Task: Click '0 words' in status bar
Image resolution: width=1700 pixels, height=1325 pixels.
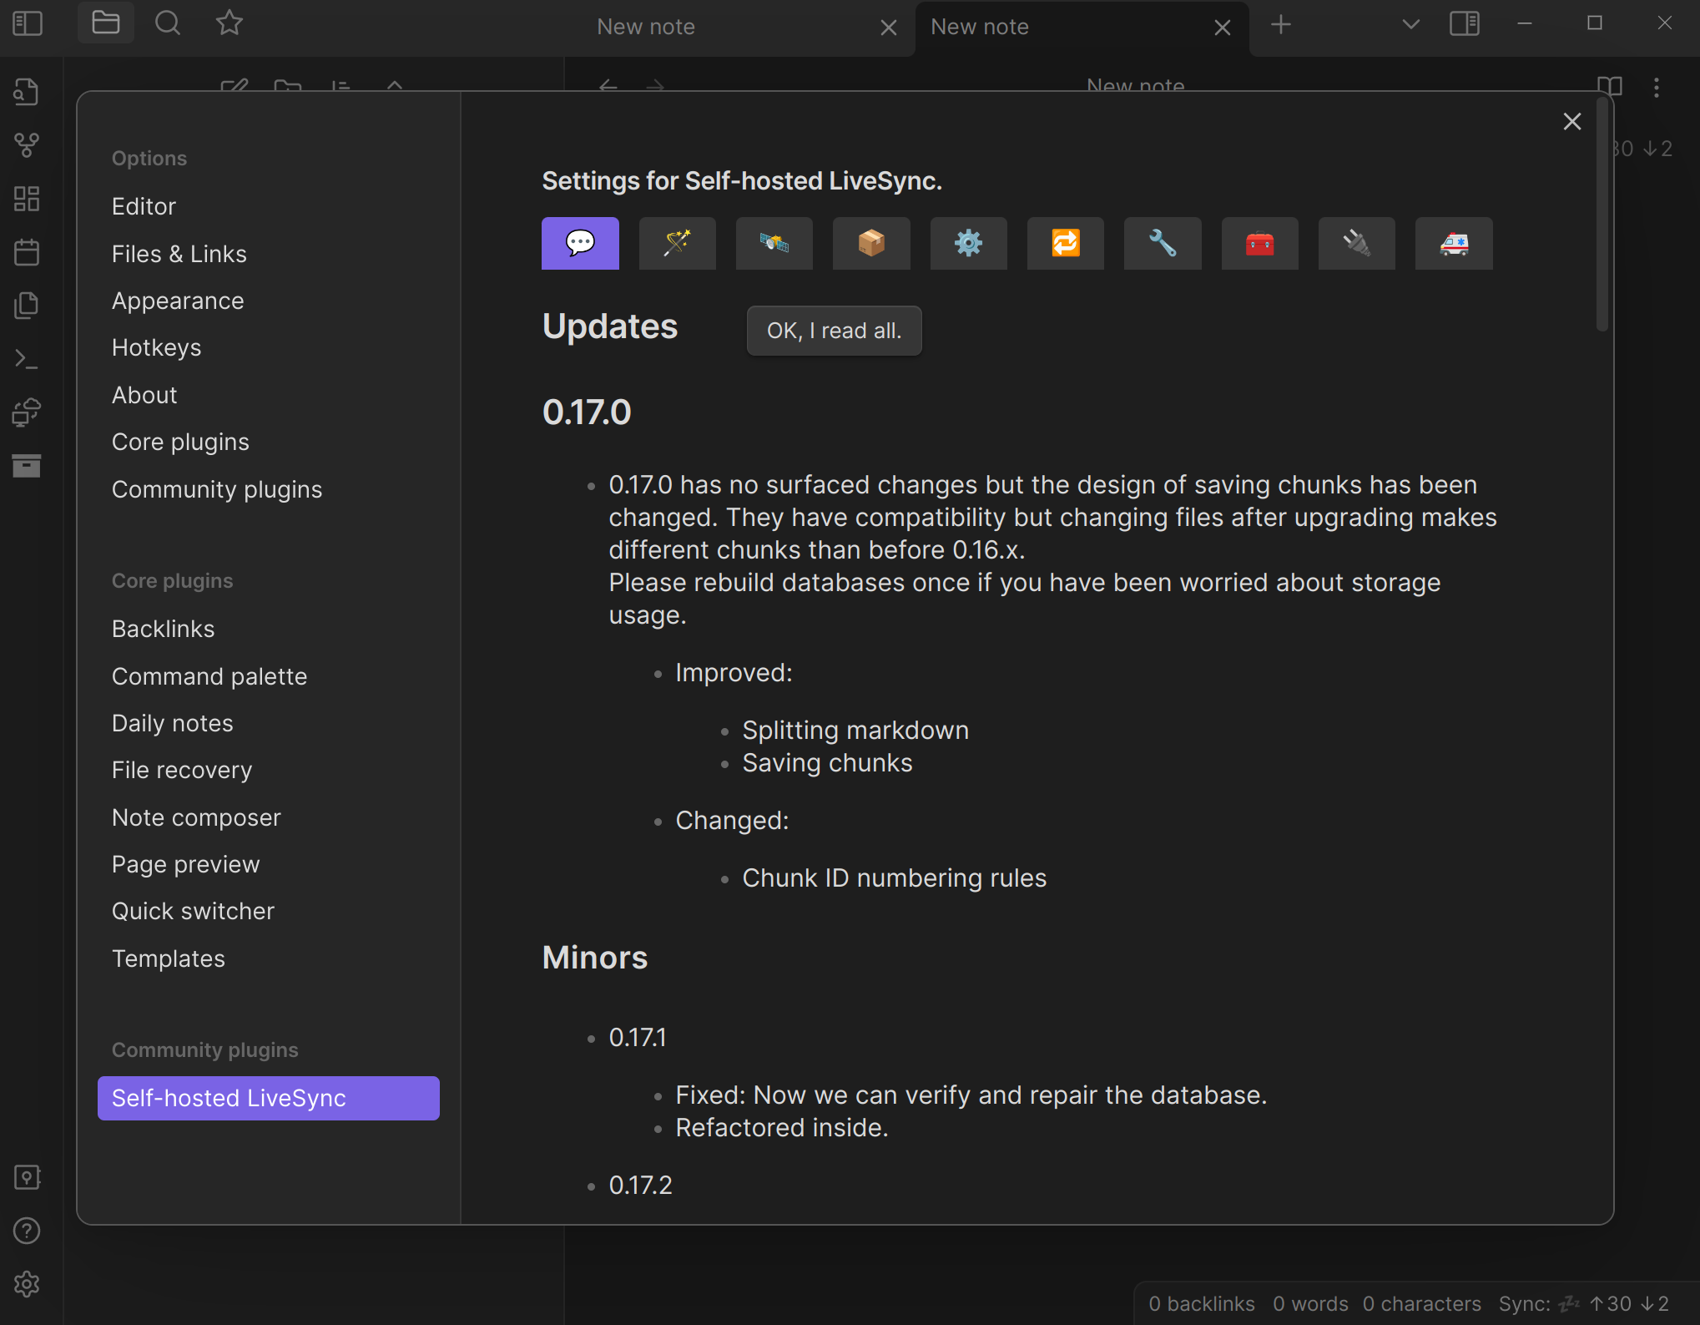Action: tap(1310, 1303)
